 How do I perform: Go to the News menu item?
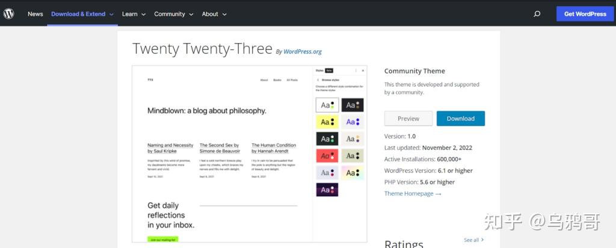35,14
